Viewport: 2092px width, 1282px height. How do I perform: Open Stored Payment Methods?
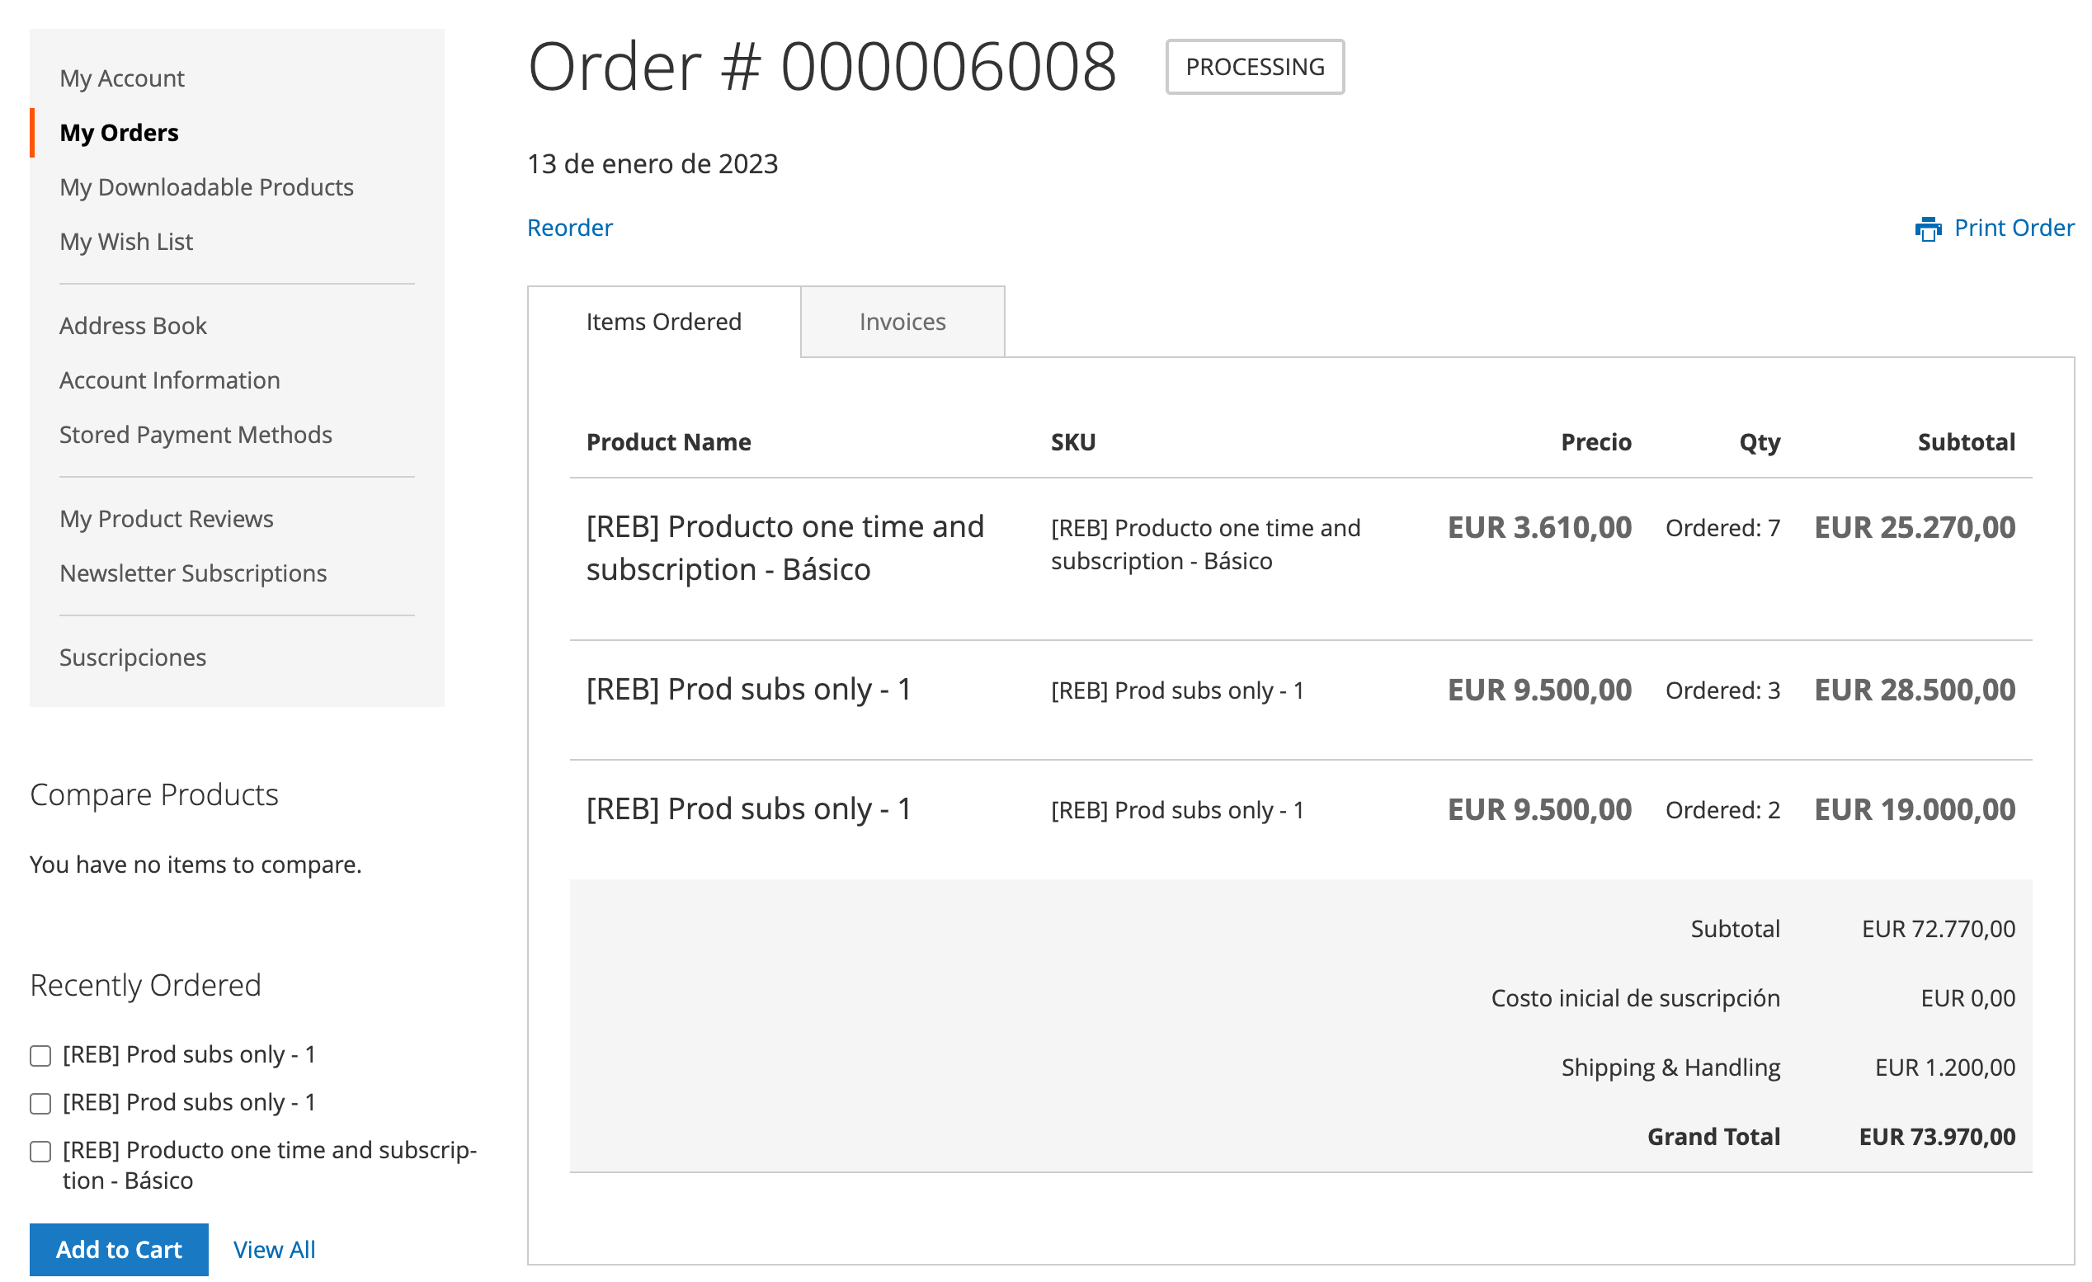click(x=196, y=434)
